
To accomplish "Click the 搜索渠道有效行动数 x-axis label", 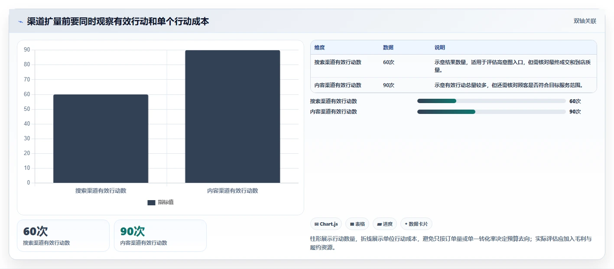I will (101, 191).
